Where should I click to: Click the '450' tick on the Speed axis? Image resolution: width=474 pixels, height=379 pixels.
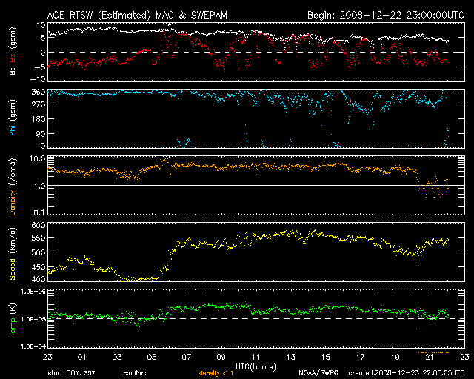coord(39,267)
